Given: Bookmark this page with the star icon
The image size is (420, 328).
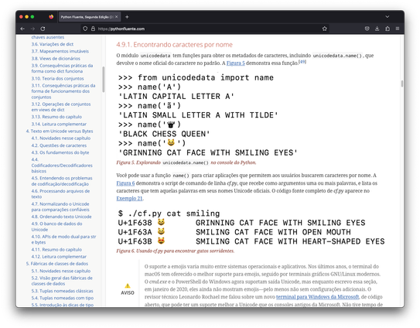Looking at the screenshot, I should 325,29.
